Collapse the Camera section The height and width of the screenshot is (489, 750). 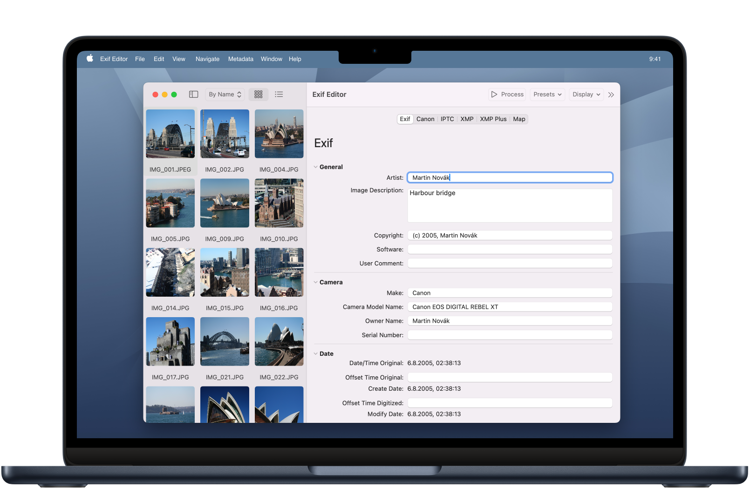[x=316, y=282]
